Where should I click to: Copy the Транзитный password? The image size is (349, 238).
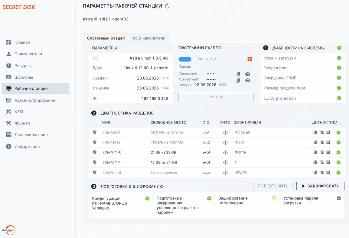coord(238,80)
